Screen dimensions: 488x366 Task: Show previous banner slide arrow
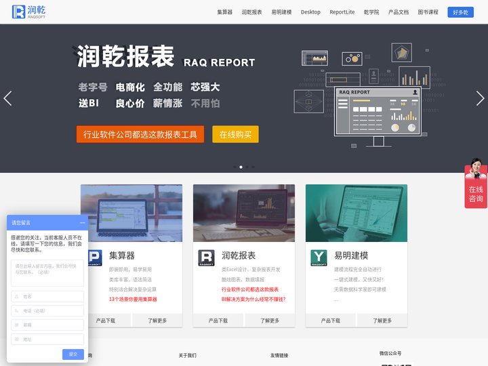coord(7,98)
